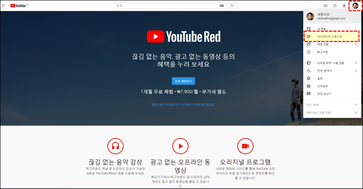Open the 제한사항이 적용됩니다 details link

coord(183,105)
